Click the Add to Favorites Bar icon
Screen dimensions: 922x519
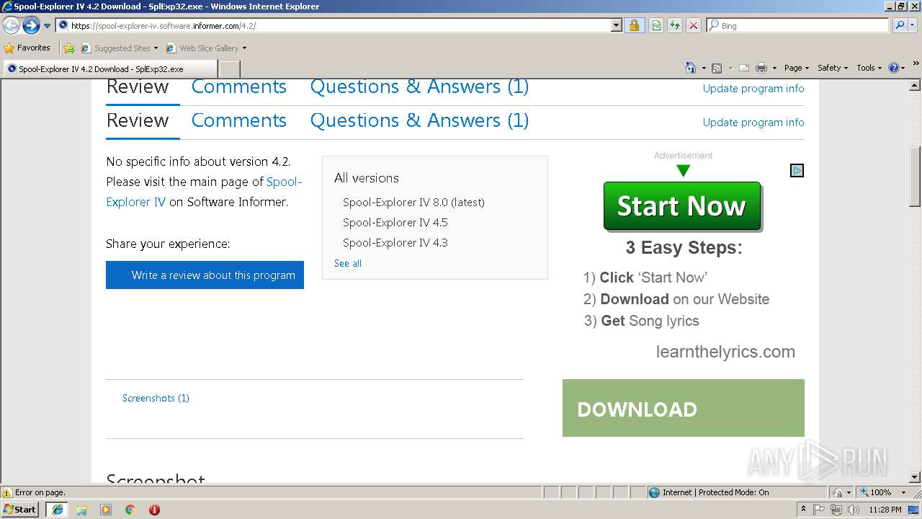coord(69,48)
